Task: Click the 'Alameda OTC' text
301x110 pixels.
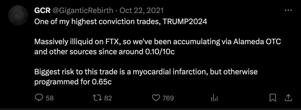Action: click(257, 42)
